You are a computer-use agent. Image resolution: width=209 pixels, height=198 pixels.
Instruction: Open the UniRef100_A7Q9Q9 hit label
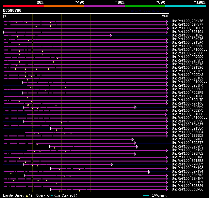click(187, 57)
